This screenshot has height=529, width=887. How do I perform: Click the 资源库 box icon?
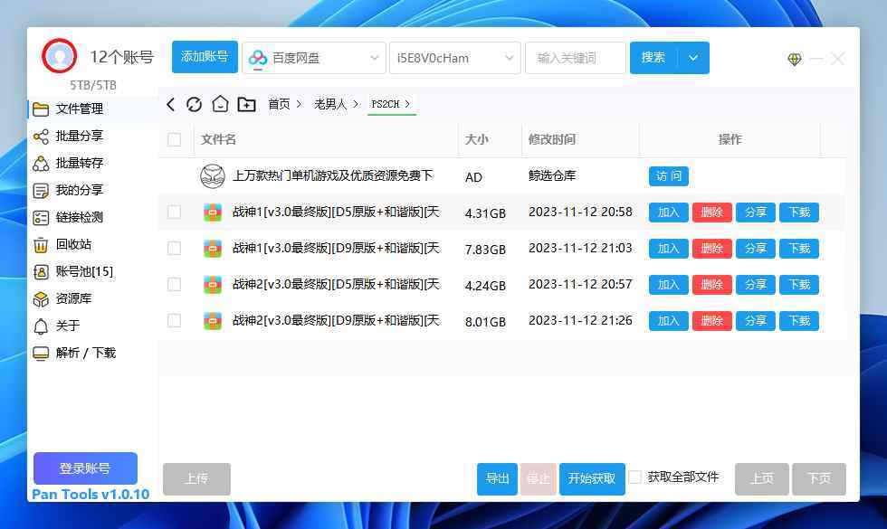[x=41, y=299]
